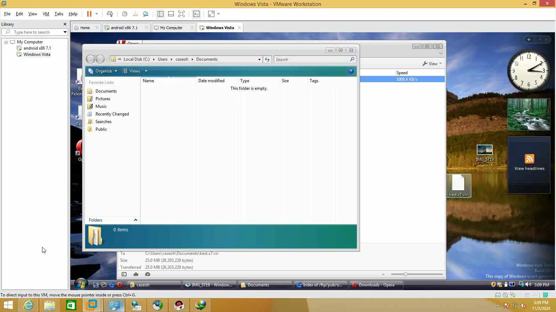Sort by the Date modified column header
556x312 pixels.
[x=217, y=81]
